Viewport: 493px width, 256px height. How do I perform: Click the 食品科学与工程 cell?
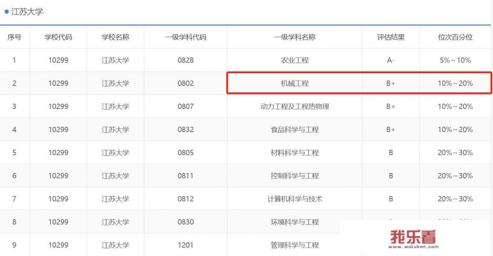295,129
